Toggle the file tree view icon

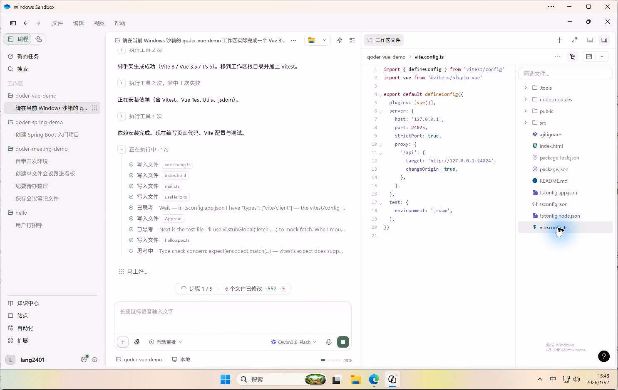[x=573, y=57]
